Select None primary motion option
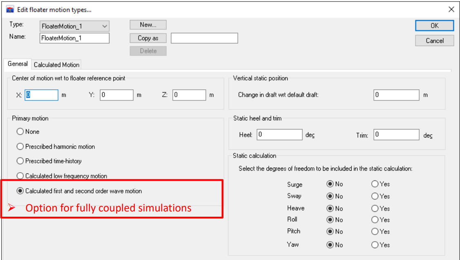The width and height of the screenshot is (460, 260). (x=20, y=131)
